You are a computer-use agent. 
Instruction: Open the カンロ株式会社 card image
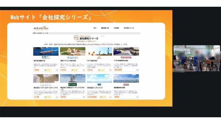(x=99, y=51)
